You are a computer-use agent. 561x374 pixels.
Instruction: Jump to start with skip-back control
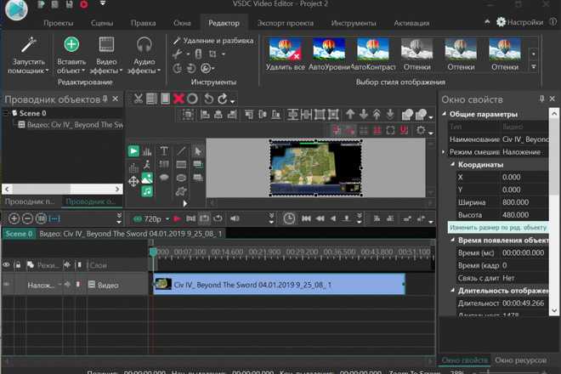pos(306,218)
